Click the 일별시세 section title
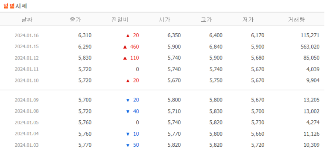 point(15,6)
